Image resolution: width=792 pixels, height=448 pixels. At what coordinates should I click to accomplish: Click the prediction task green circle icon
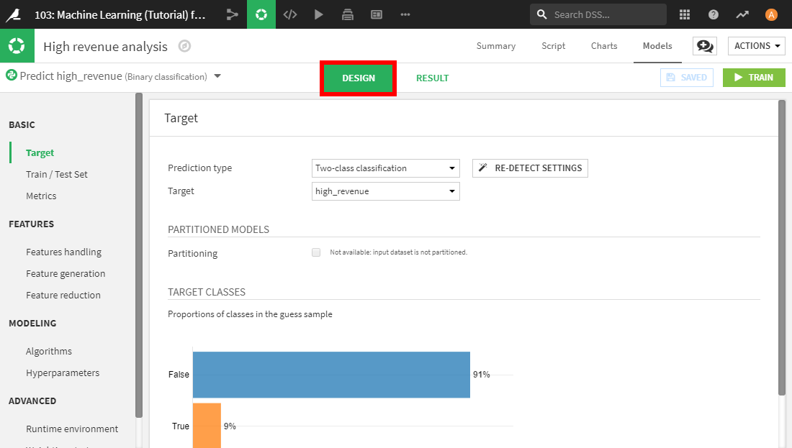coord(11,76)
